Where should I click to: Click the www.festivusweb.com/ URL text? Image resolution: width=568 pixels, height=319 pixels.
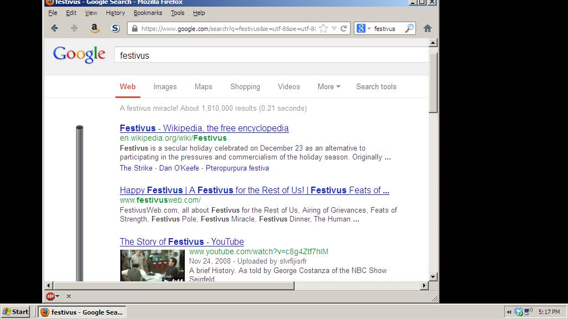coord(160,200)
